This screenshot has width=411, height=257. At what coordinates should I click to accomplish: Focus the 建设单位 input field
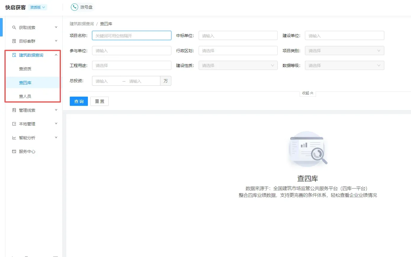click(x=344, y=36)
